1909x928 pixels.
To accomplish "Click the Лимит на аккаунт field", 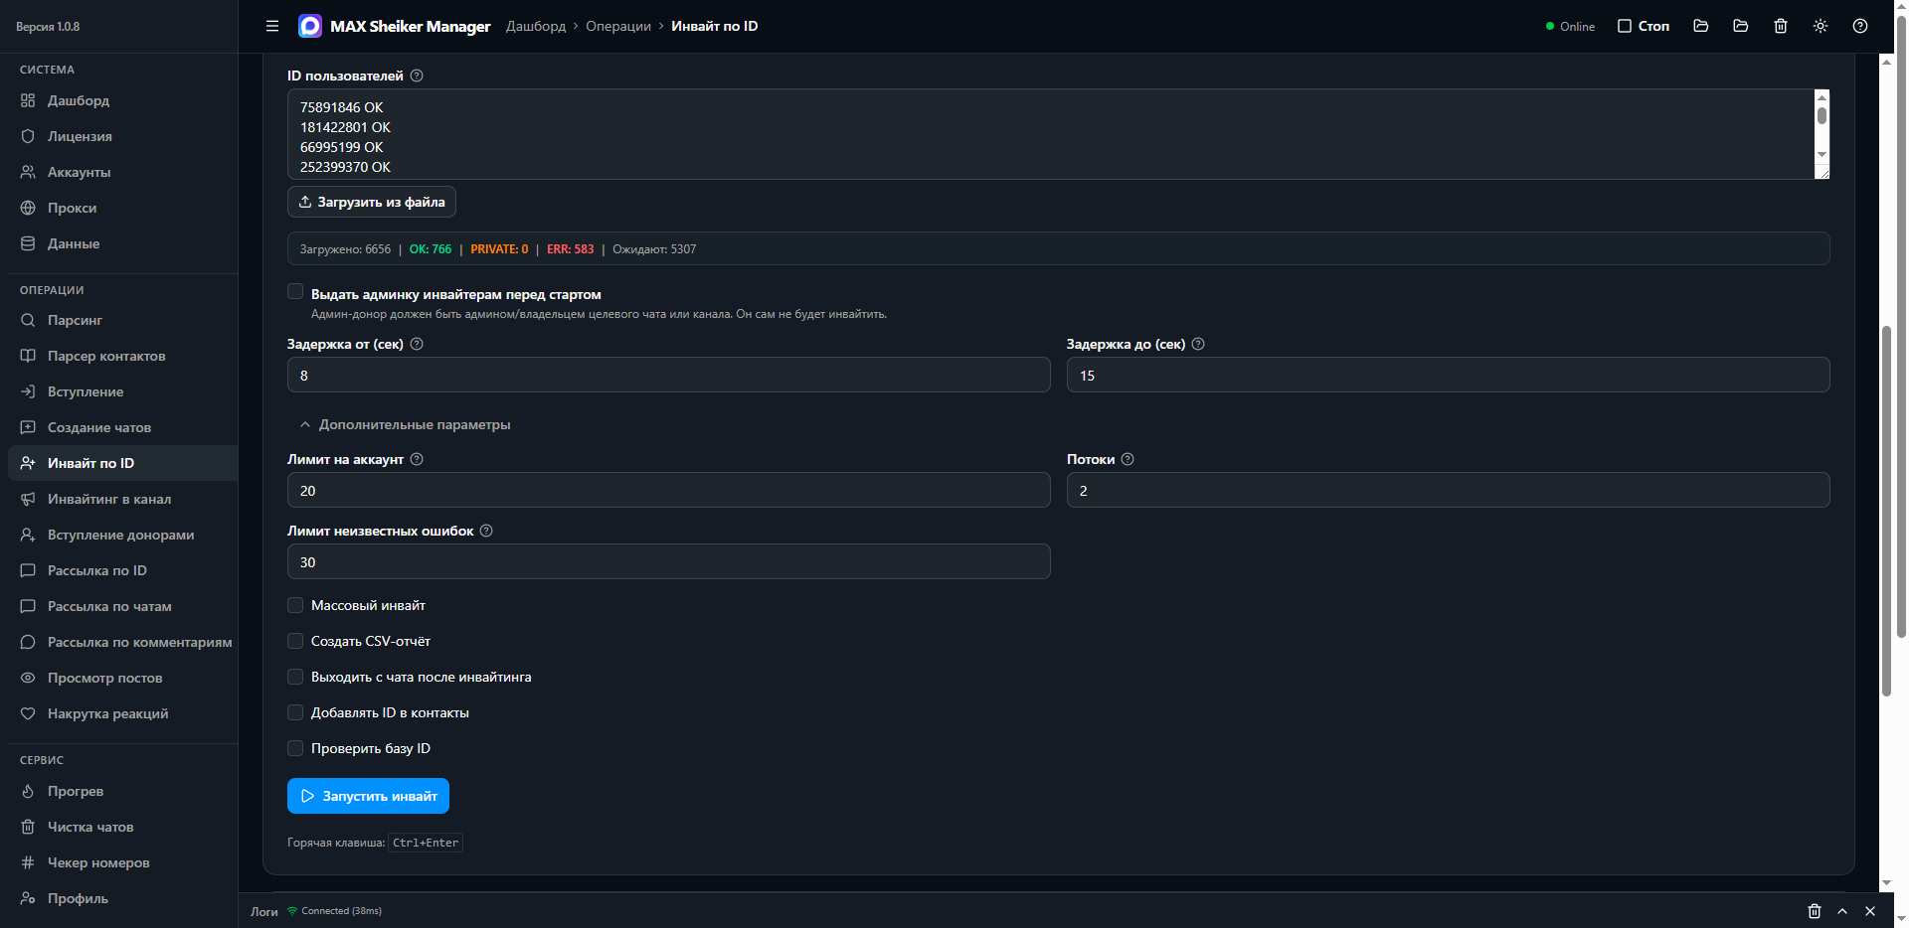I will [669, 490].
